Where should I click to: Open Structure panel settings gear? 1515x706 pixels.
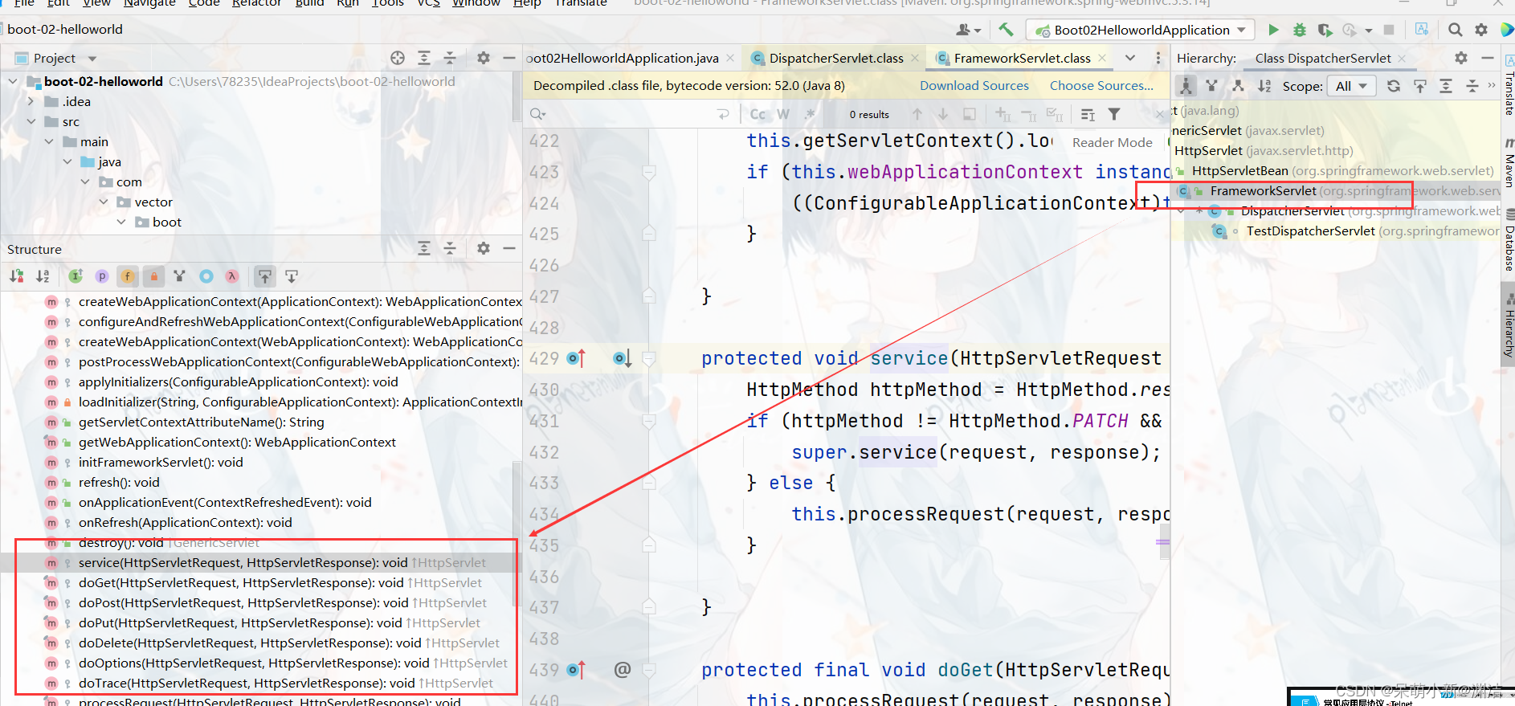(x=483, y=248)
